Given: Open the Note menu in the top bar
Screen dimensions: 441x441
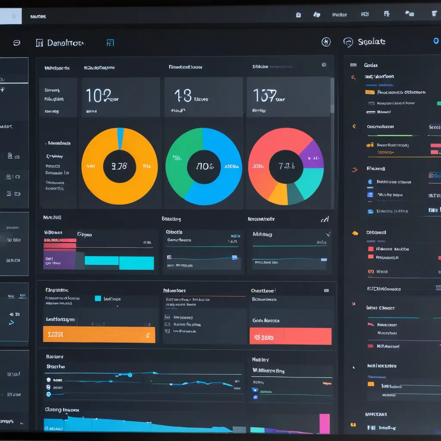Looking at the screenshot, I should point(340,14).
